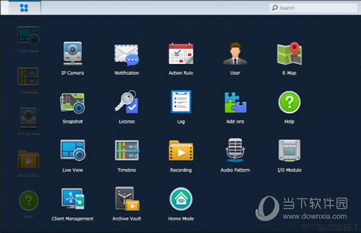
Task: Open the Home Mode app
Action: click(181, 205)
